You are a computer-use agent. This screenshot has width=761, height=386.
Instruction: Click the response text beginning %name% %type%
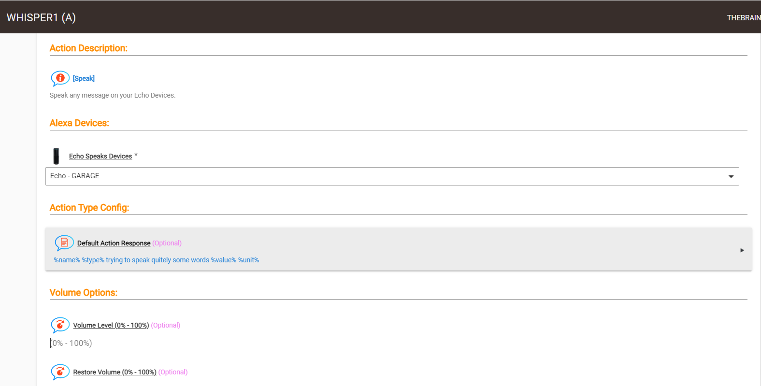tap(157, 260)
